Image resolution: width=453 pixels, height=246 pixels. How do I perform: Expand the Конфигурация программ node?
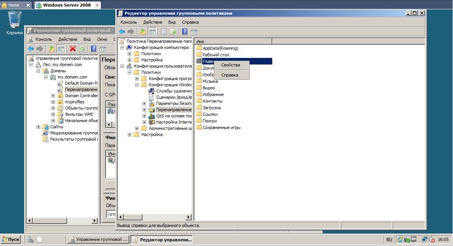[137, 79]
